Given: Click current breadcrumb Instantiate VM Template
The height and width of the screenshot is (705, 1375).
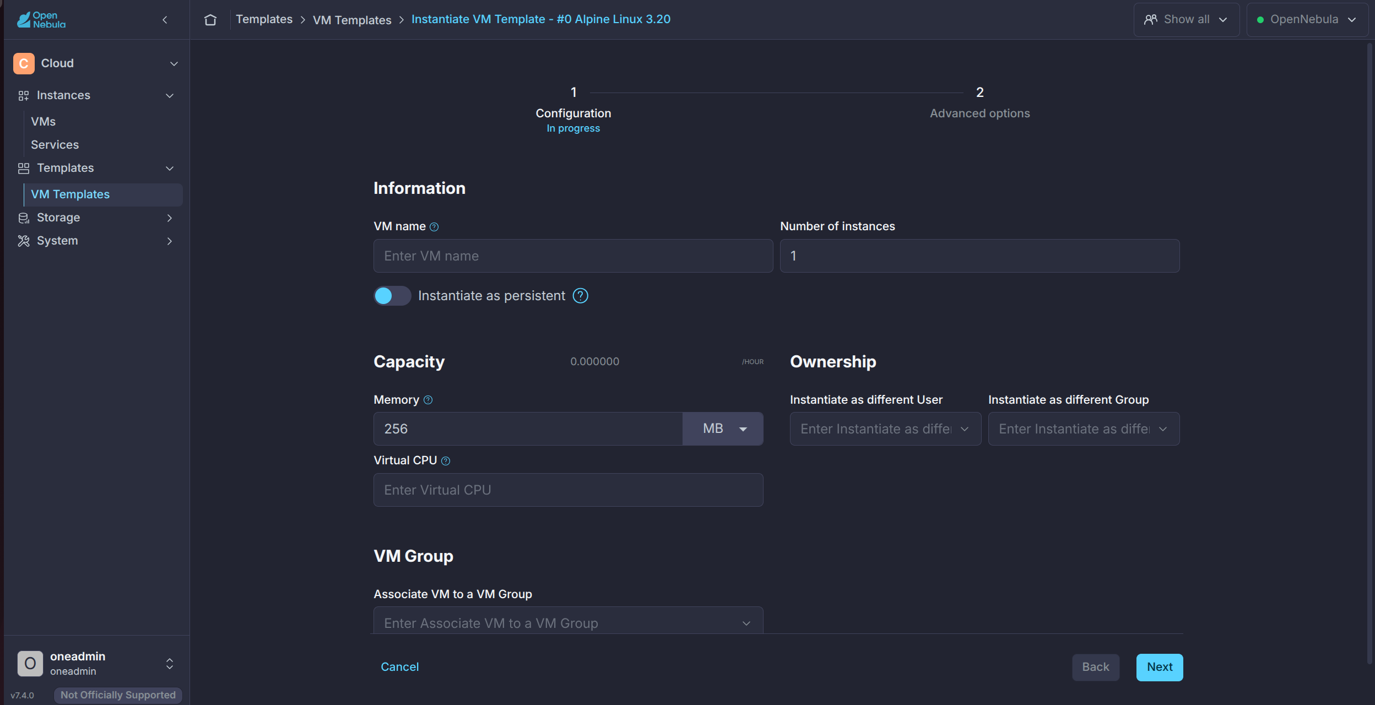Looking at the screenshot, I should click(540, 19).
